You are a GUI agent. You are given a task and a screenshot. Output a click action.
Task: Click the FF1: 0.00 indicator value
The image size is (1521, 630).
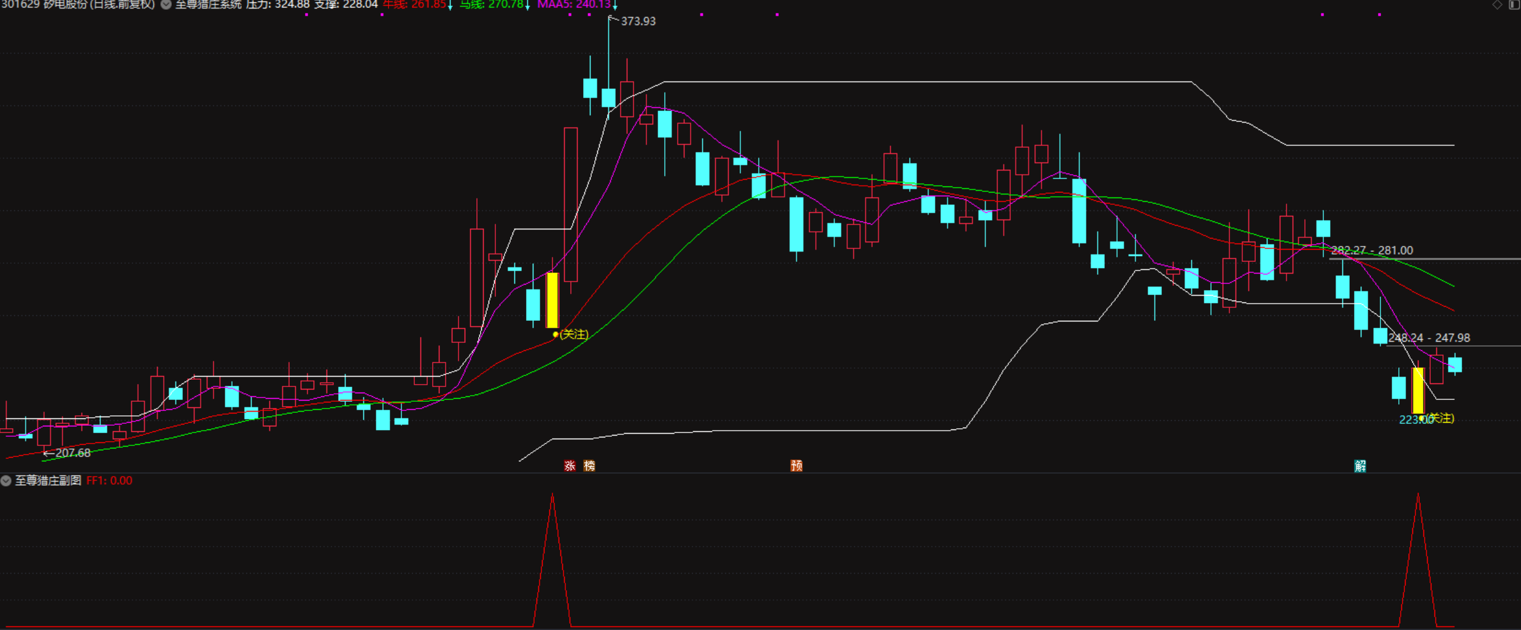(109, 481)
